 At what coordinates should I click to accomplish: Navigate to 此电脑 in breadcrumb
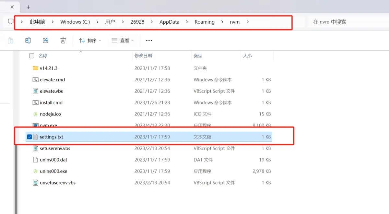click(x=38, y=22)
